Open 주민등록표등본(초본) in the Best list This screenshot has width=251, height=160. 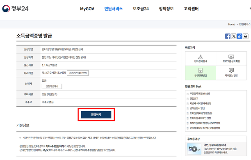pos(200,94)
